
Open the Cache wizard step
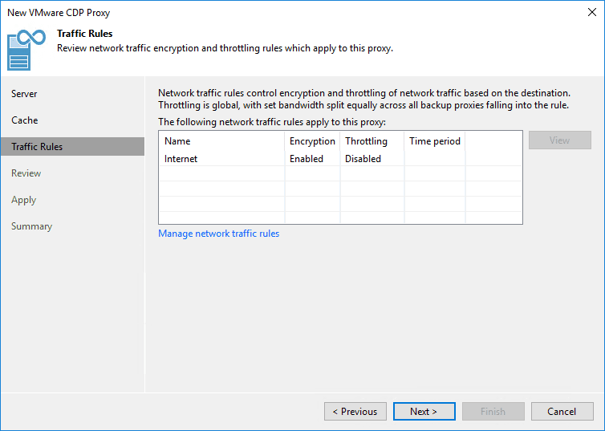pos(25,120)
